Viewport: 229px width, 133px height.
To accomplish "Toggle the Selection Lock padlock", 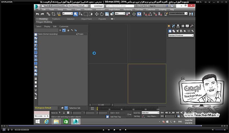I will 64,113.
